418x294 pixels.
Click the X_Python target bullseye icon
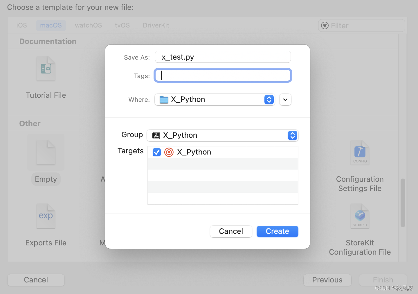point(169,152)
